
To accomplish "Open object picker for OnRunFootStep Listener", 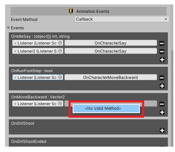I will pyautogui.click(x=60, y=77).
